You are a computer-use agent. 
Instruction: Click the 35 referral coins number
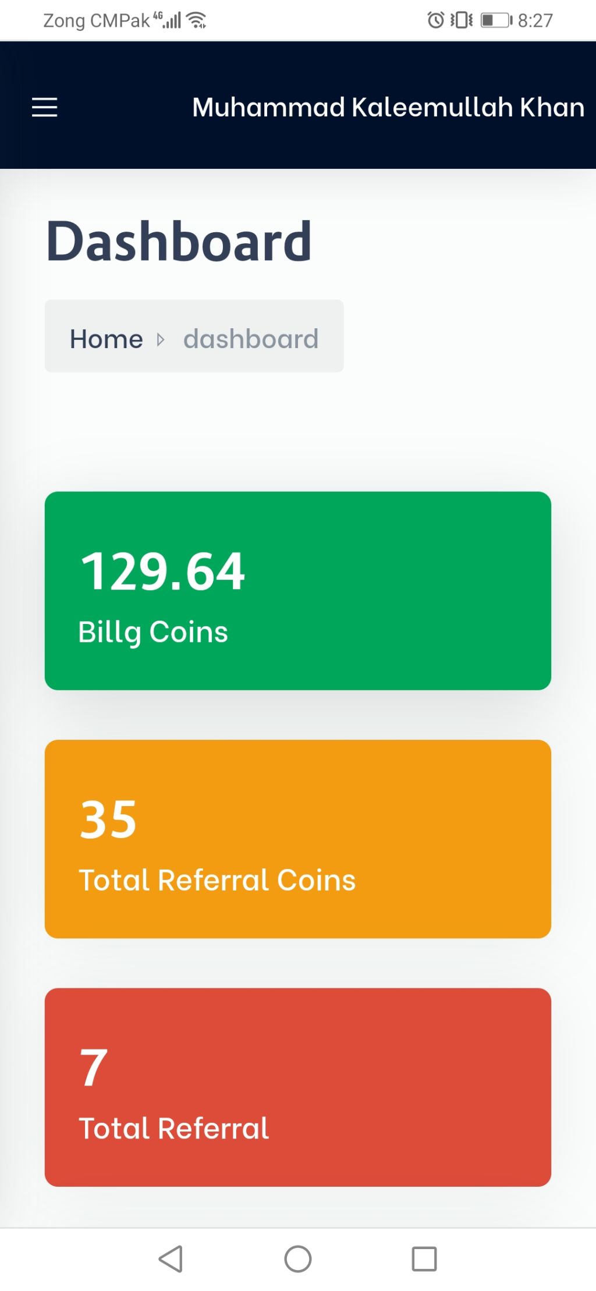(x=109, y=820)
